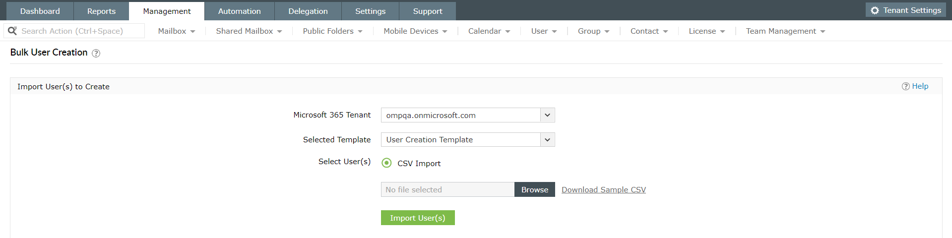The width and height of the screenshot is (952, 238).
Task: Click help icon beside Bulk User Creation
Action: pos(96,54)
